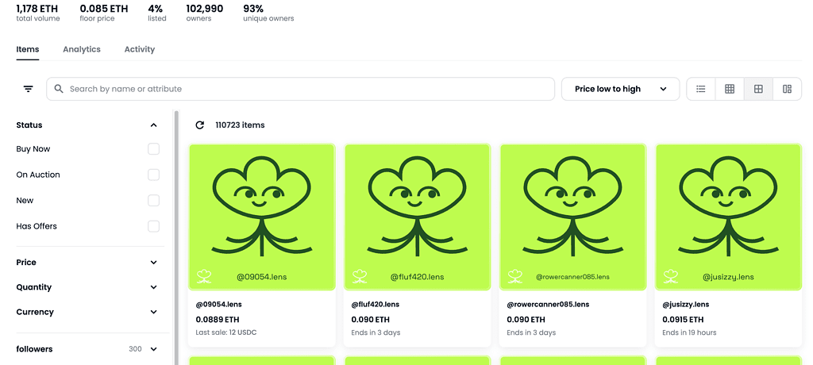The image size is (813, 365).
Task: Tick the New status checkbox
Action: click(x=153, y=201)
